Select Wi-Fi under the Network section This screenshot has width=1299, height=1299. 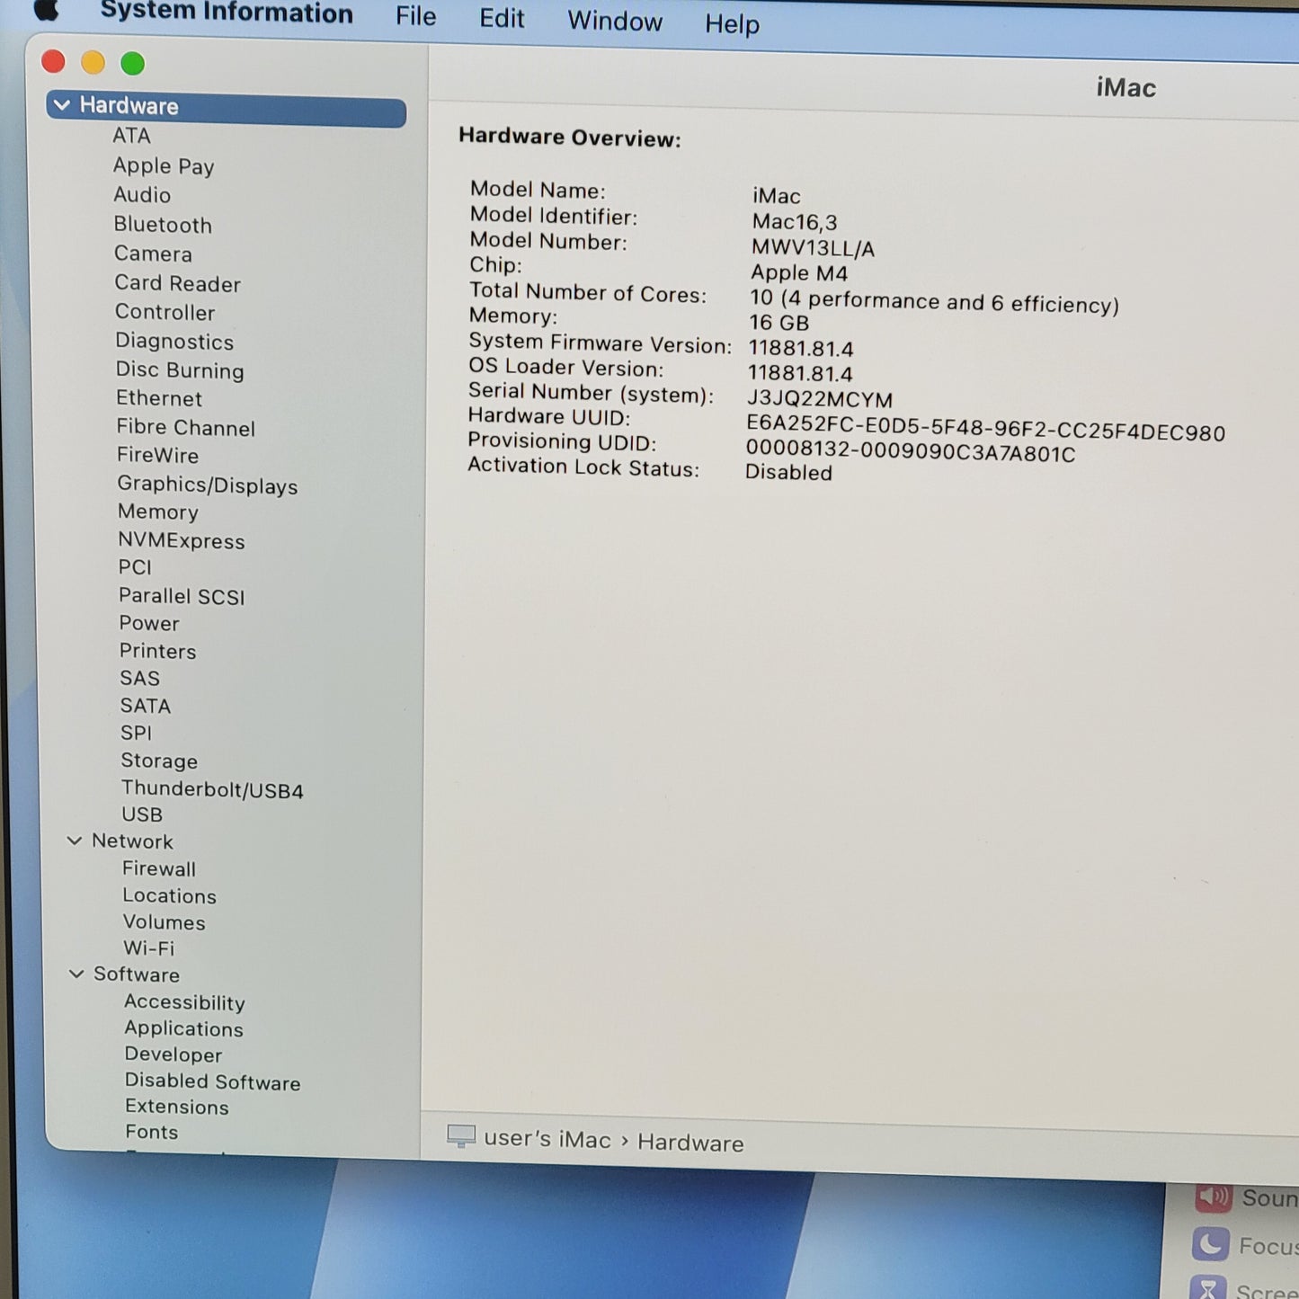[x=150, y=948]
